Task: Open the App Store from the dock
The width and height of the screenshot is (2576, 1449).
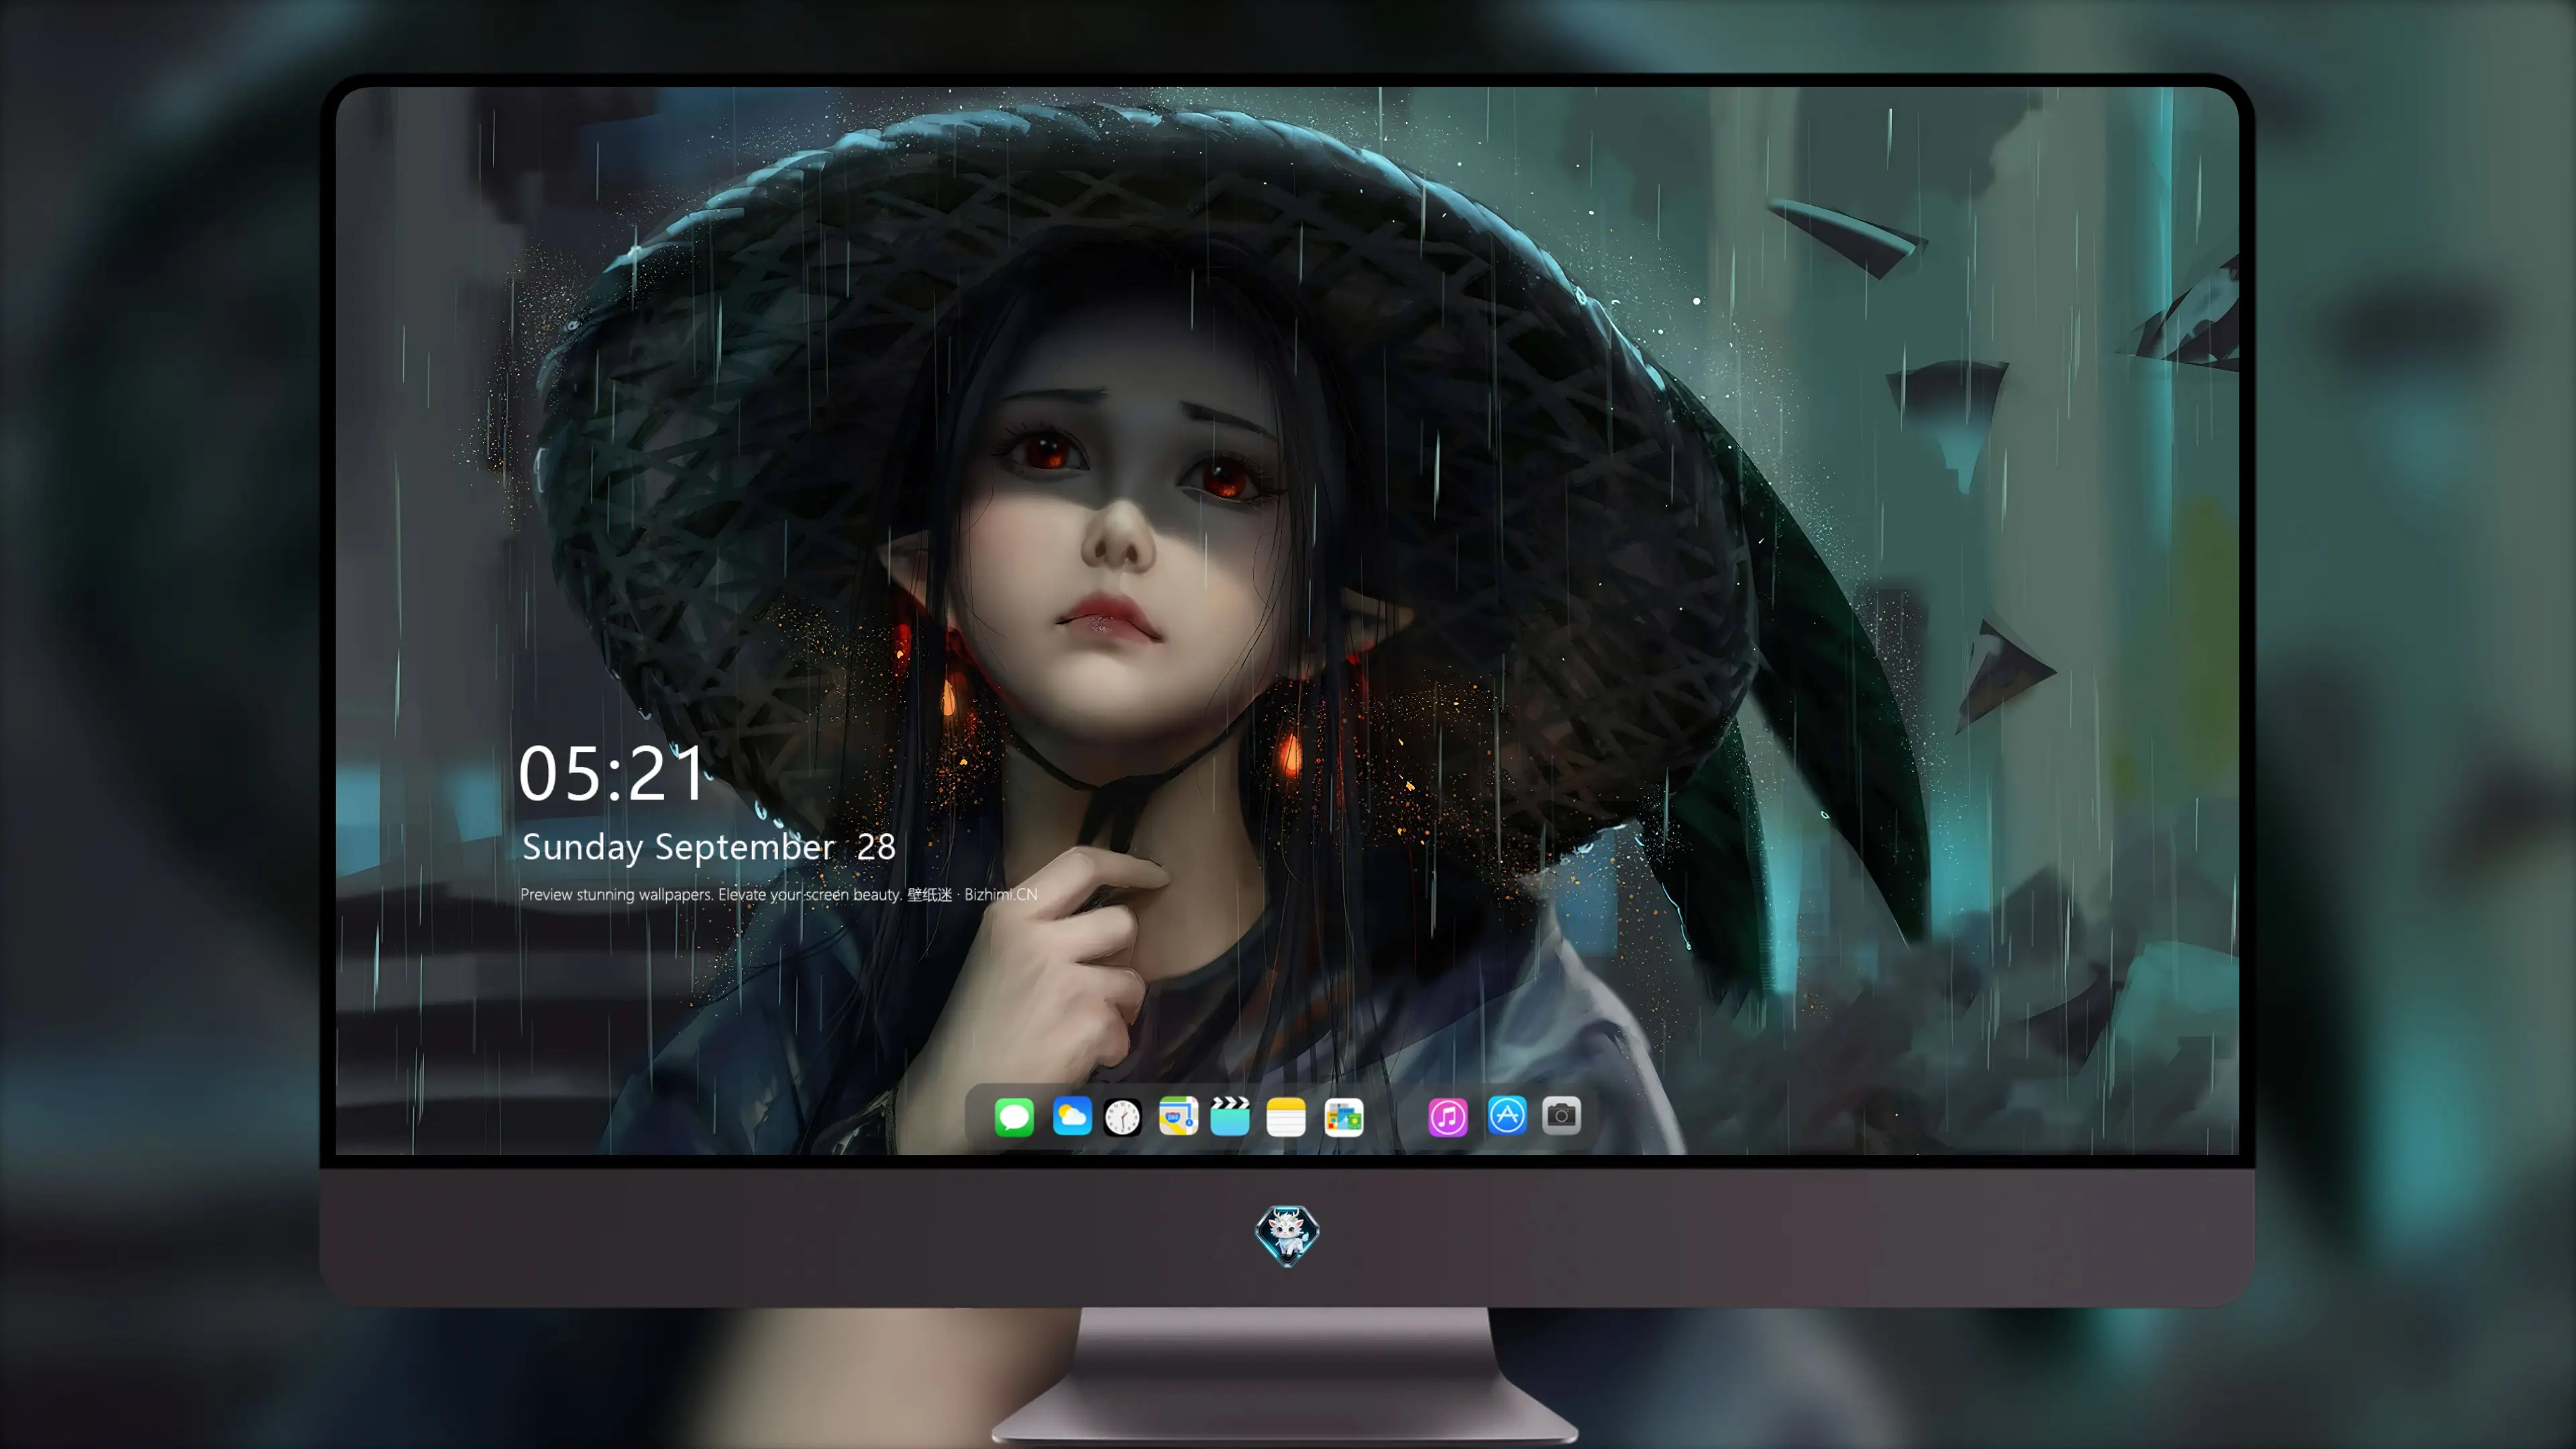Action: (x=1507, y=1116)
